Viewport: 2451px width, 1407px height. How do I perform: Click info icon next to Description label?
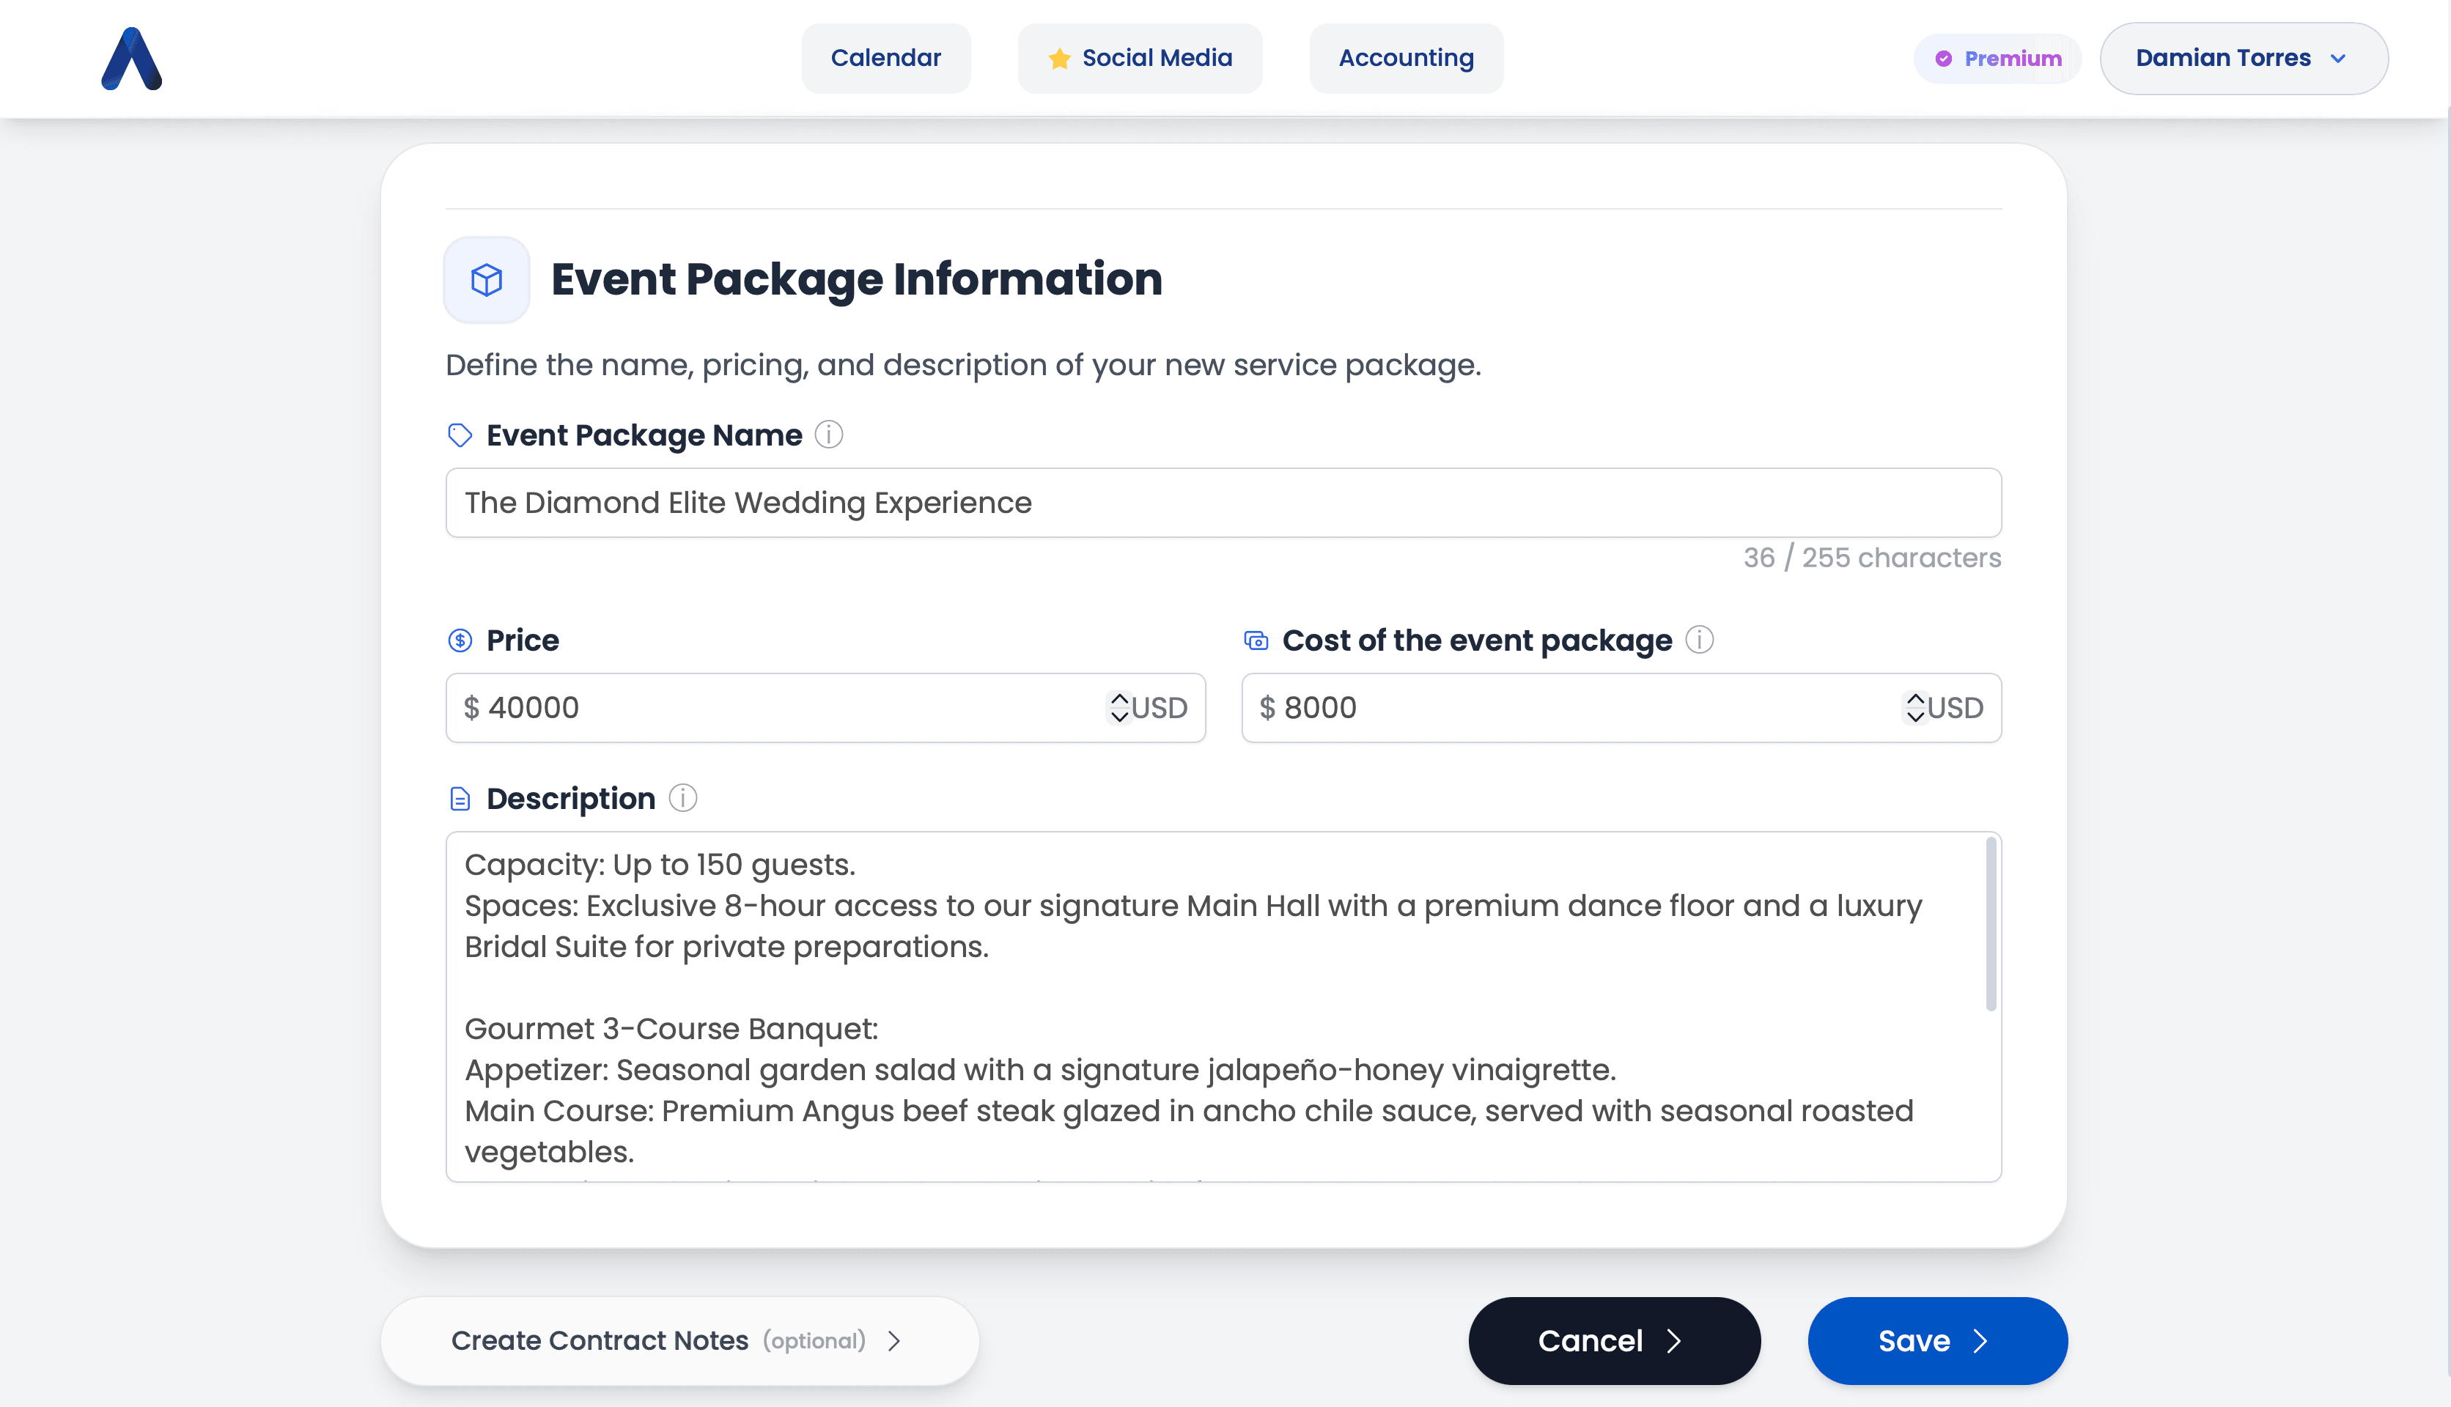pos(682,798)
